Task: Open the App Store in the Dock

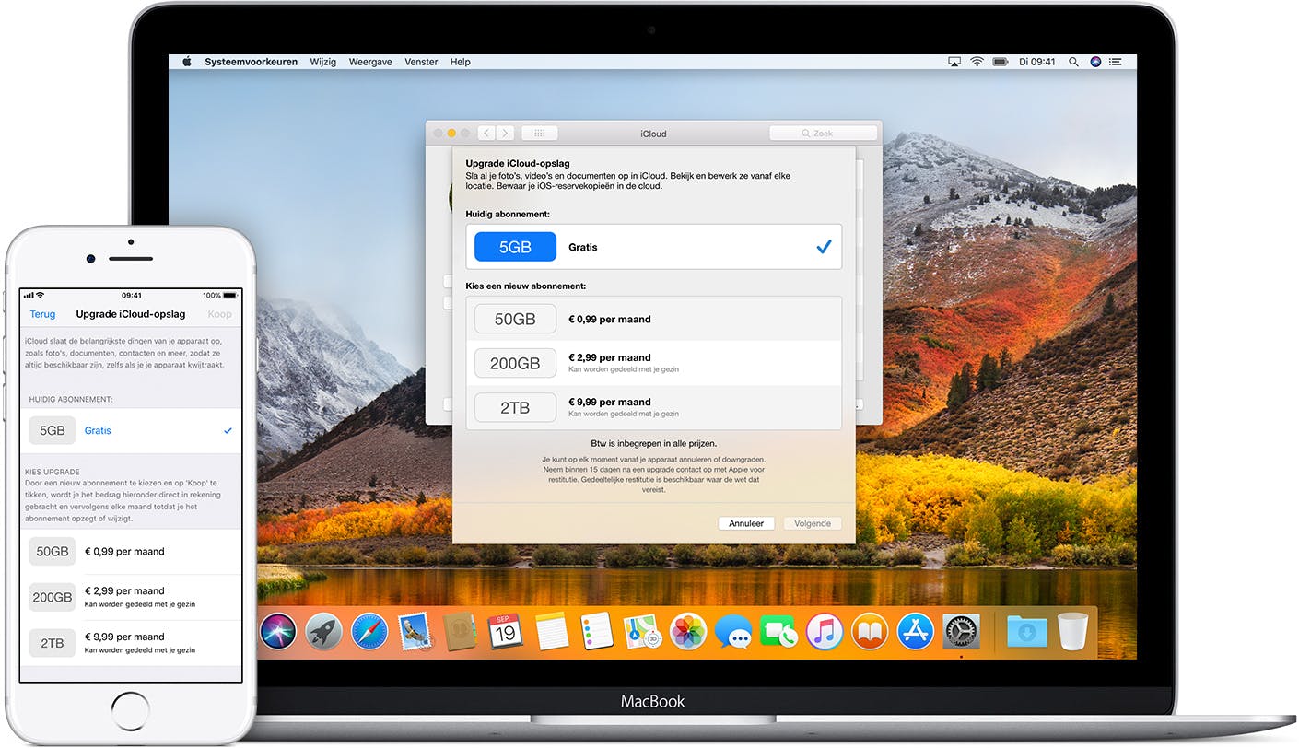Action: (915, 632)
